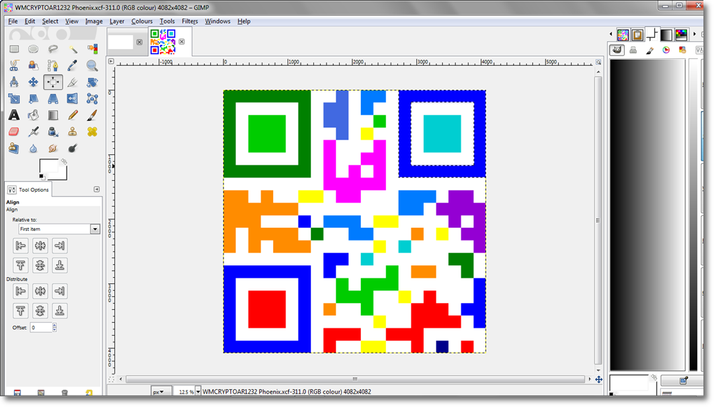Image resolution: width=714 pixels, height=407 pixels.
Task: Activate the Select by Colour tool
Action: pyautogui.click(x=92, y=49)
